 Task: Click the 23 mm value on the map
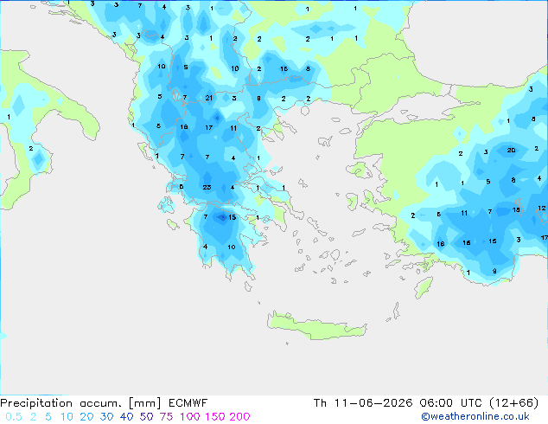click(207, 187)
